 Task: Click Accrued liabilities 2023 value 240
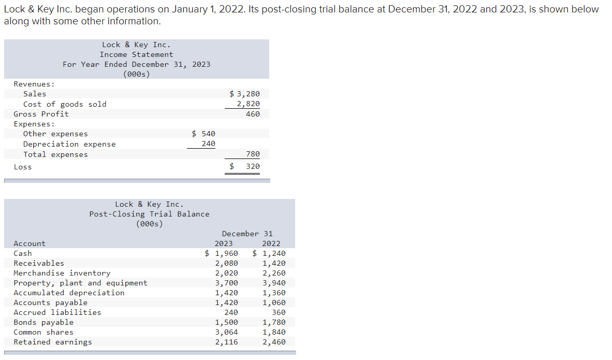(231, 312)
